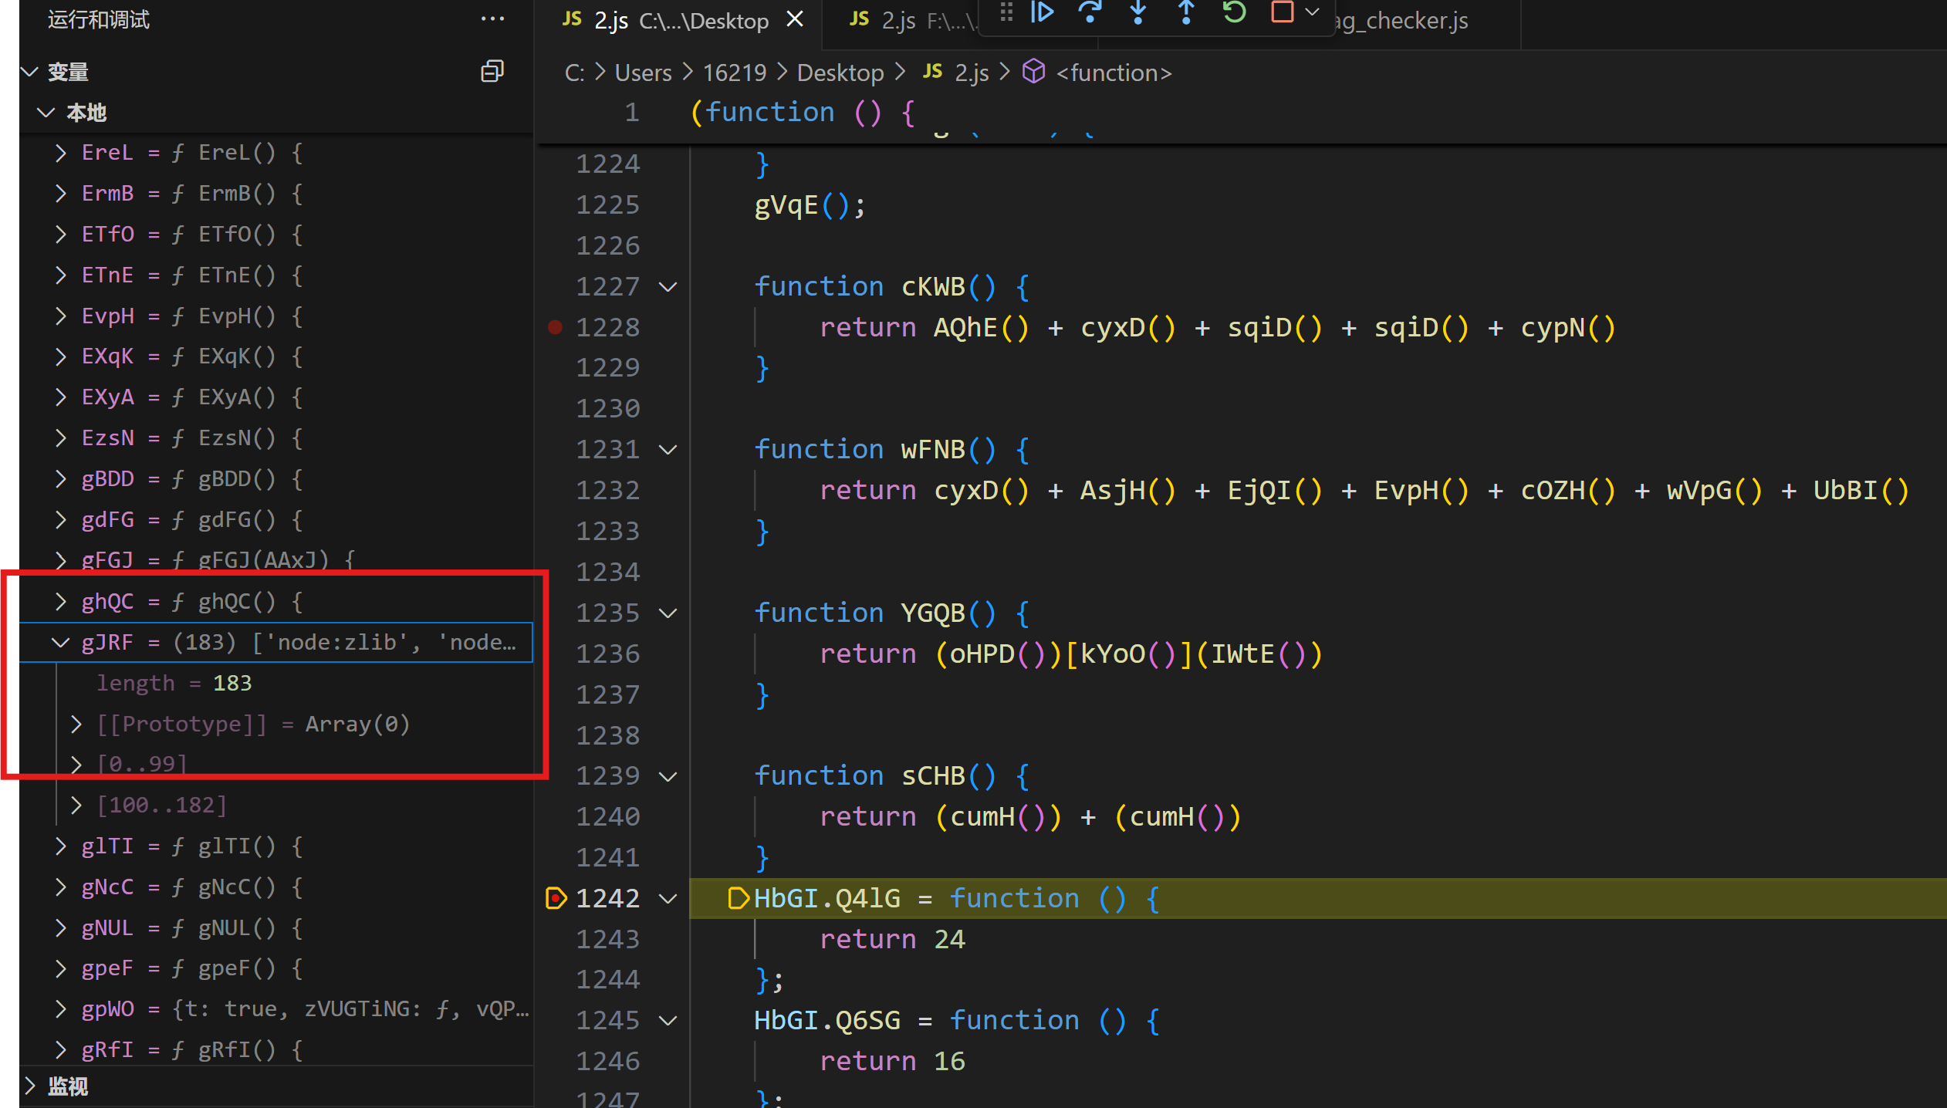Close the 2.js Desktop tab
The height and width of the screenshot is (1108, 1947).
pos(795,19)
